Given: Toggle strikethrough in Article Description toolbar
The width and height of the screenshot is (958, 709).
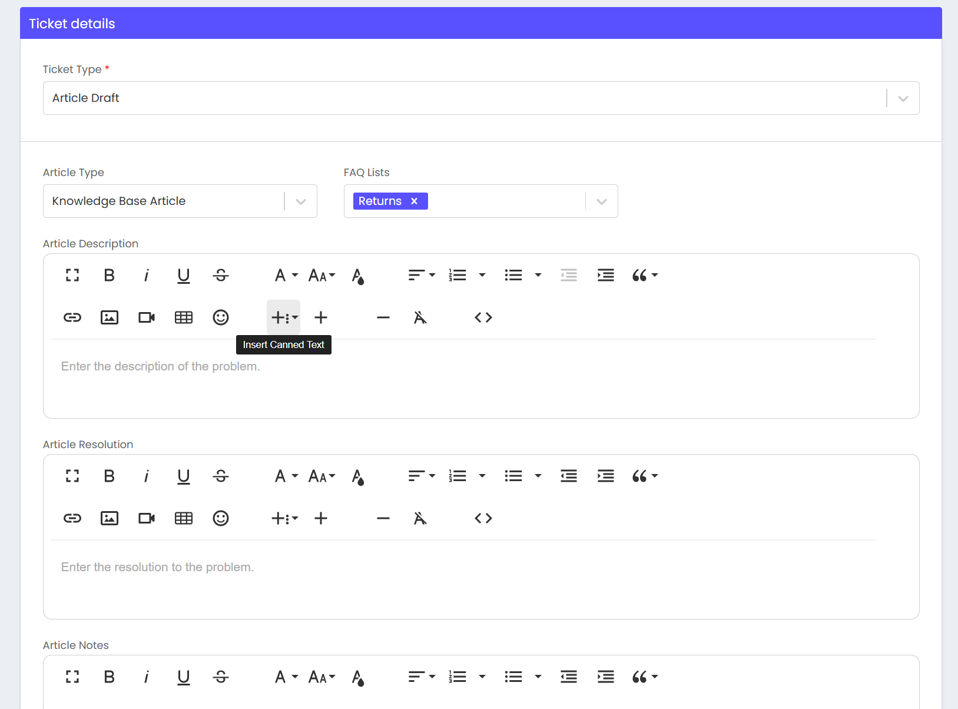Looking at the screenshot, I should (221, 275).
